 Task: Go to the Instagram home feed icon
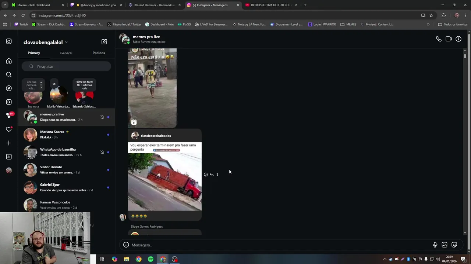coord(9,61)
